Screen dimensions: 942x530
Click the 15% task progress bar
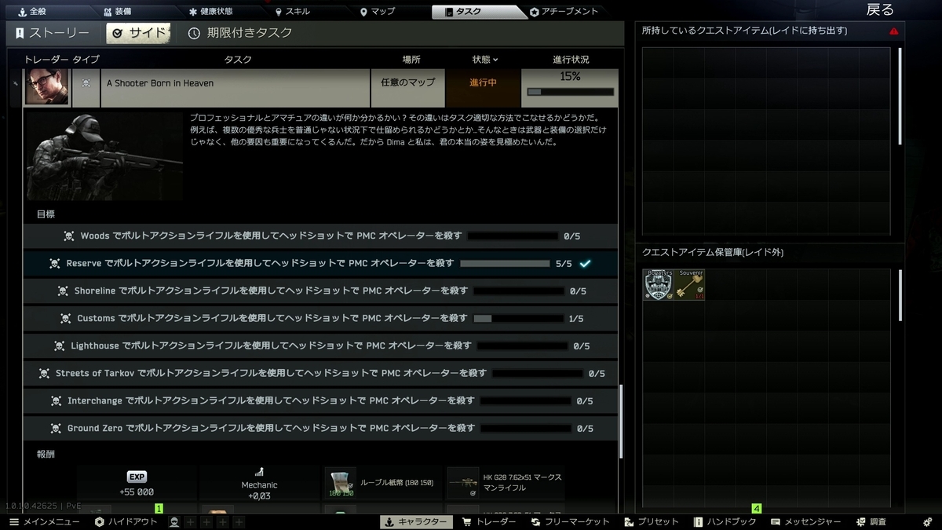tap(571, 91)
